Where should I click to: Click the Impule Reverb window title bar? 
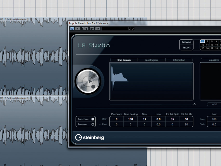(145, 23)
